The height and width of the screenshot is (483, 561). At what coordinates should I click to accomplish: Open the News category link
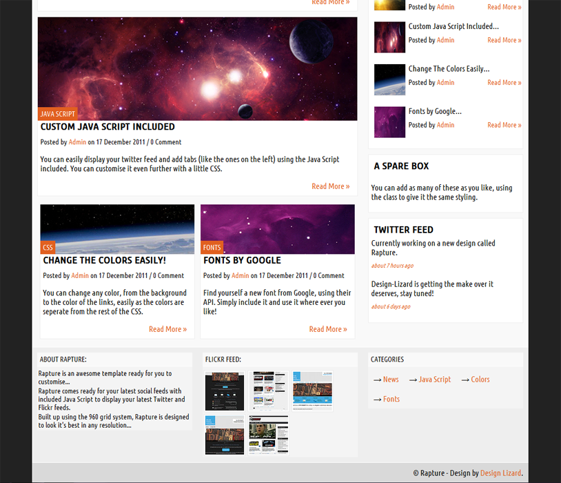(x=391, y=379)
